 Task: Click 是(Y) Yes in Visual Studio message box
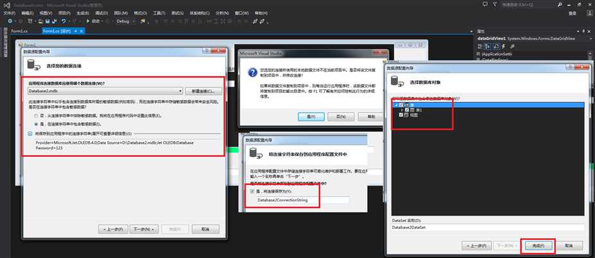click(311, 117)
